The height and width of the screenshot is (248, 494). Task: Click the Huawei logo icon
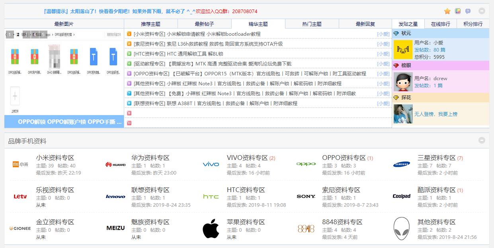pos(115,164)
